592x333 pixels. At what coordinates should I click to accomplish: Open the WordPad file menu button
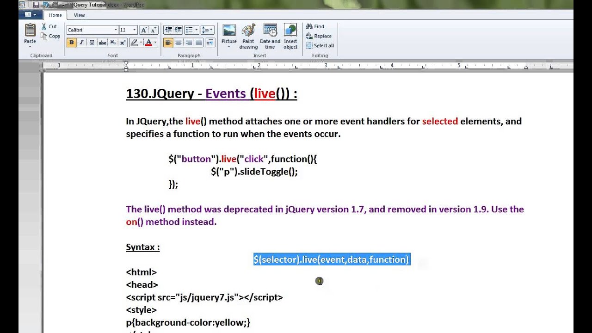point(31,15)
